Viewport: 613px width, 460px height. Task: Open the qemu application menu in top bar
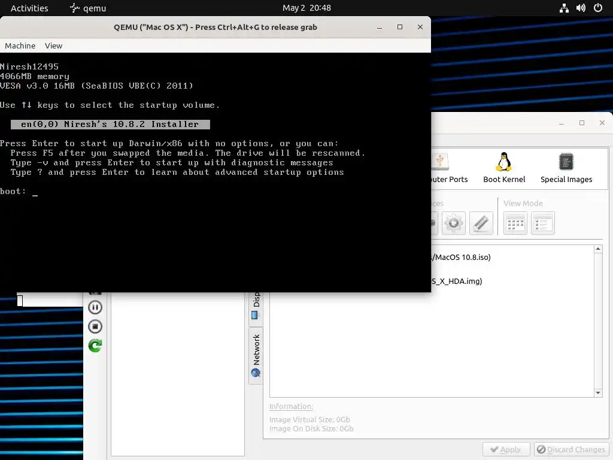88,8
